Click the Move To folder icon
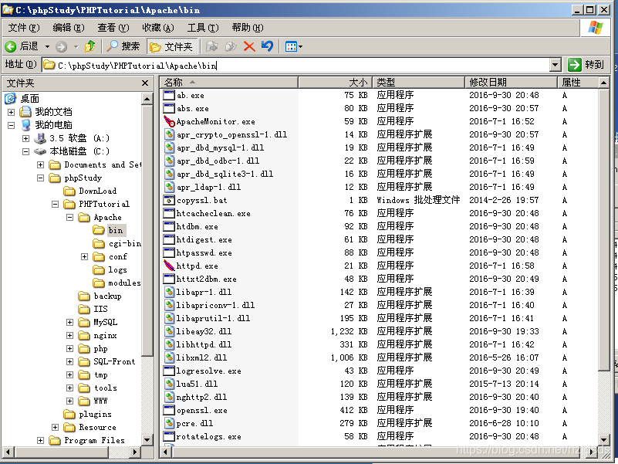 [x=212, y=46]
